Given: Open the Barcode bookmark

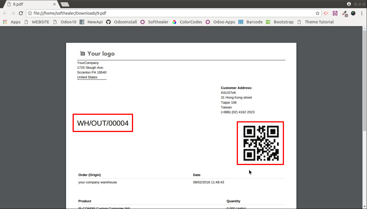Looking at the screenshot, I should [251, 22].
